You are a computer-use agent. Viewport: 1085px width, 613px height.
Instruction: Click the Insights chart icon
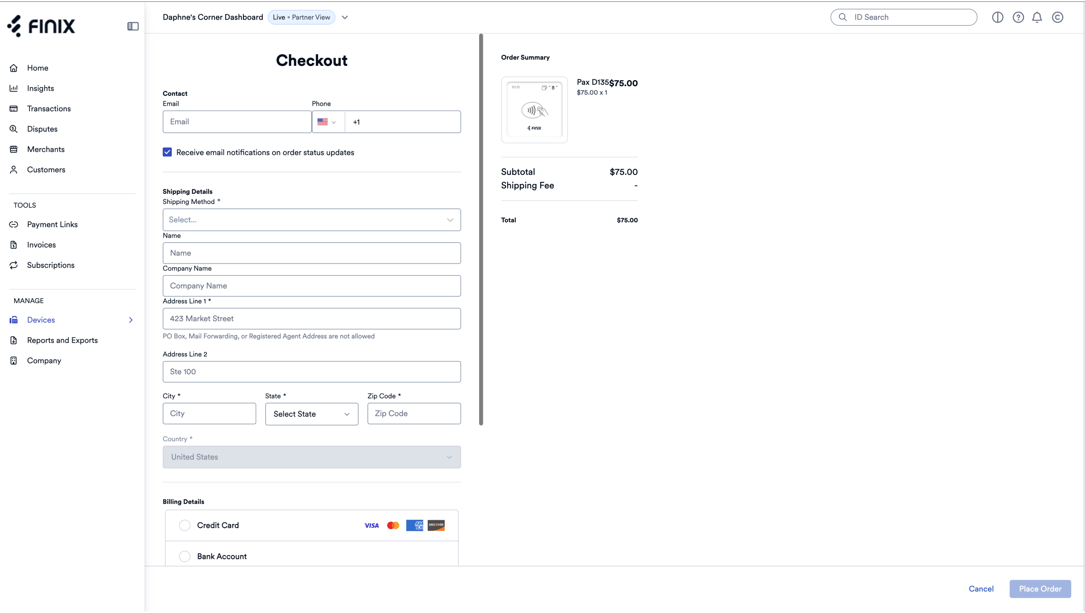(x=14, y=88)
